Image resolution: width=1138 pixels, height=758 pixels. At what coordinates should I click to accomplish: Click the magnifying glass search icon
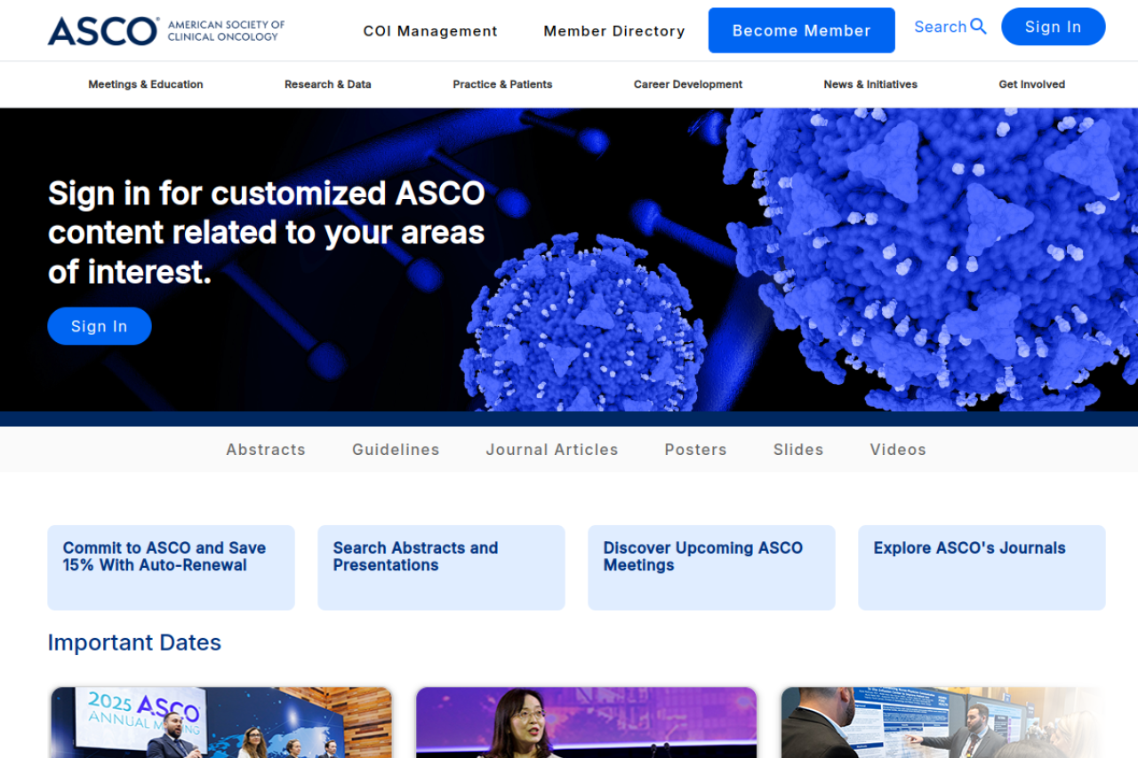979,27
